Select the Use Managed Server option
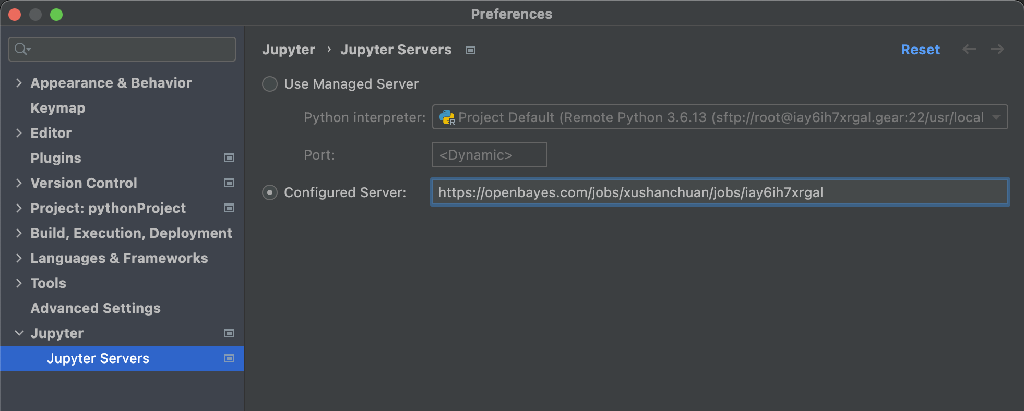 (270, 84)
